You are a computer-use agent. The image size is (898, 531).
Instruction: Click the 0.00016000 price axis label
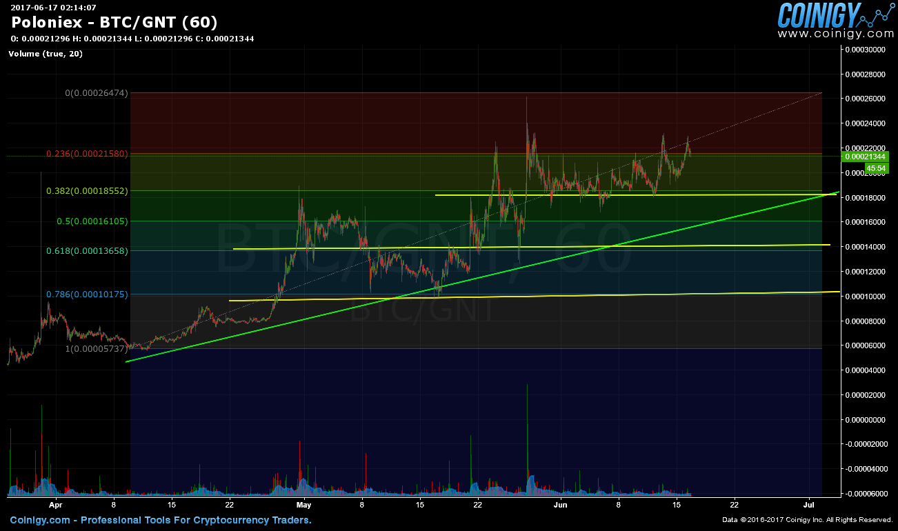pyautogui.click(x=866, y=223)
